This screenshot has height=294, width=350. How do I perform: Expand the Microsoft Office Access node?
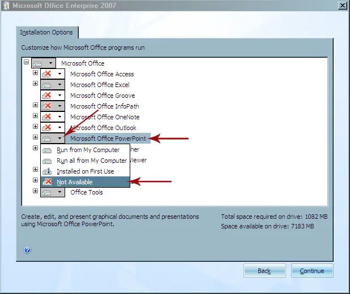pos(35,73)
